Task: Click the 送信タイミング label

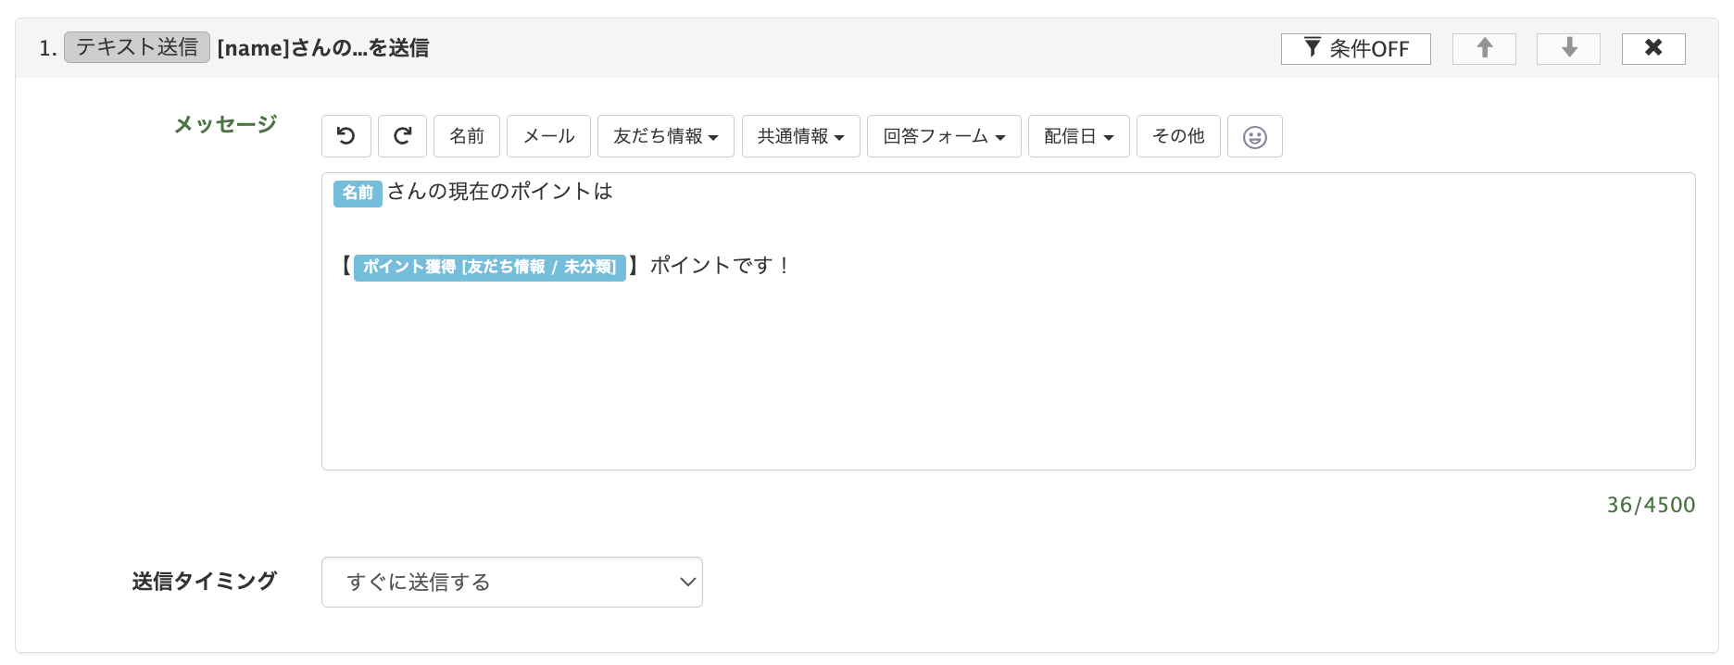Action: 204,582
